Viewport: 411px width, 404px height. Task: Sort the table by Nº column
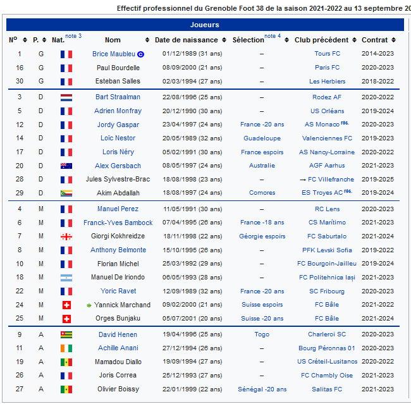[x=22, y=40]
